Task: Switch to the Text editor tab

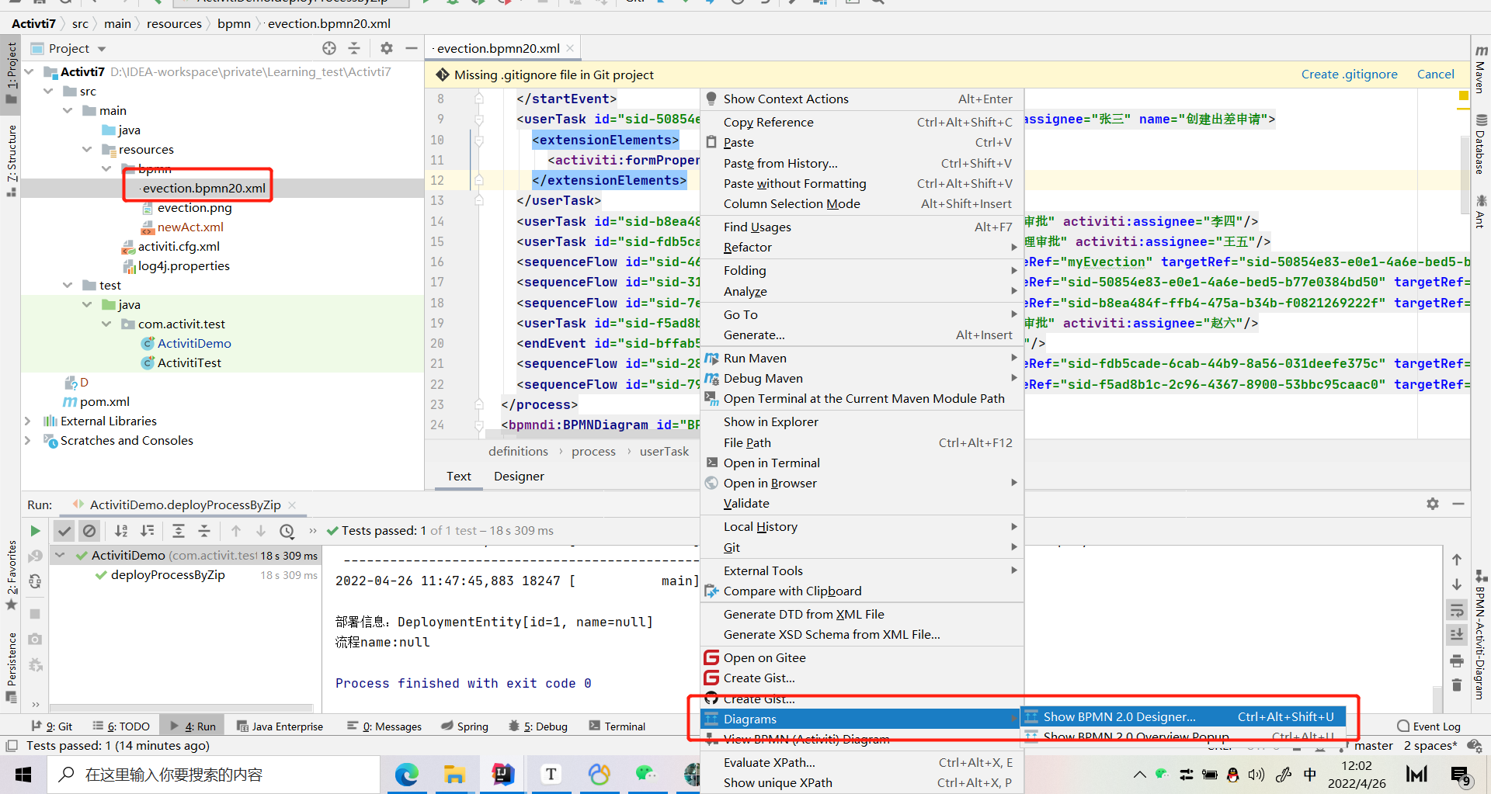Action: pyautogui.click(x=459, y=477)
